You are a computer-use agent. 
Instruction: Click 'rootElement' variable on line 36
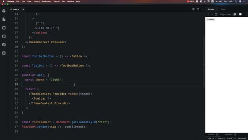(41, 122)
